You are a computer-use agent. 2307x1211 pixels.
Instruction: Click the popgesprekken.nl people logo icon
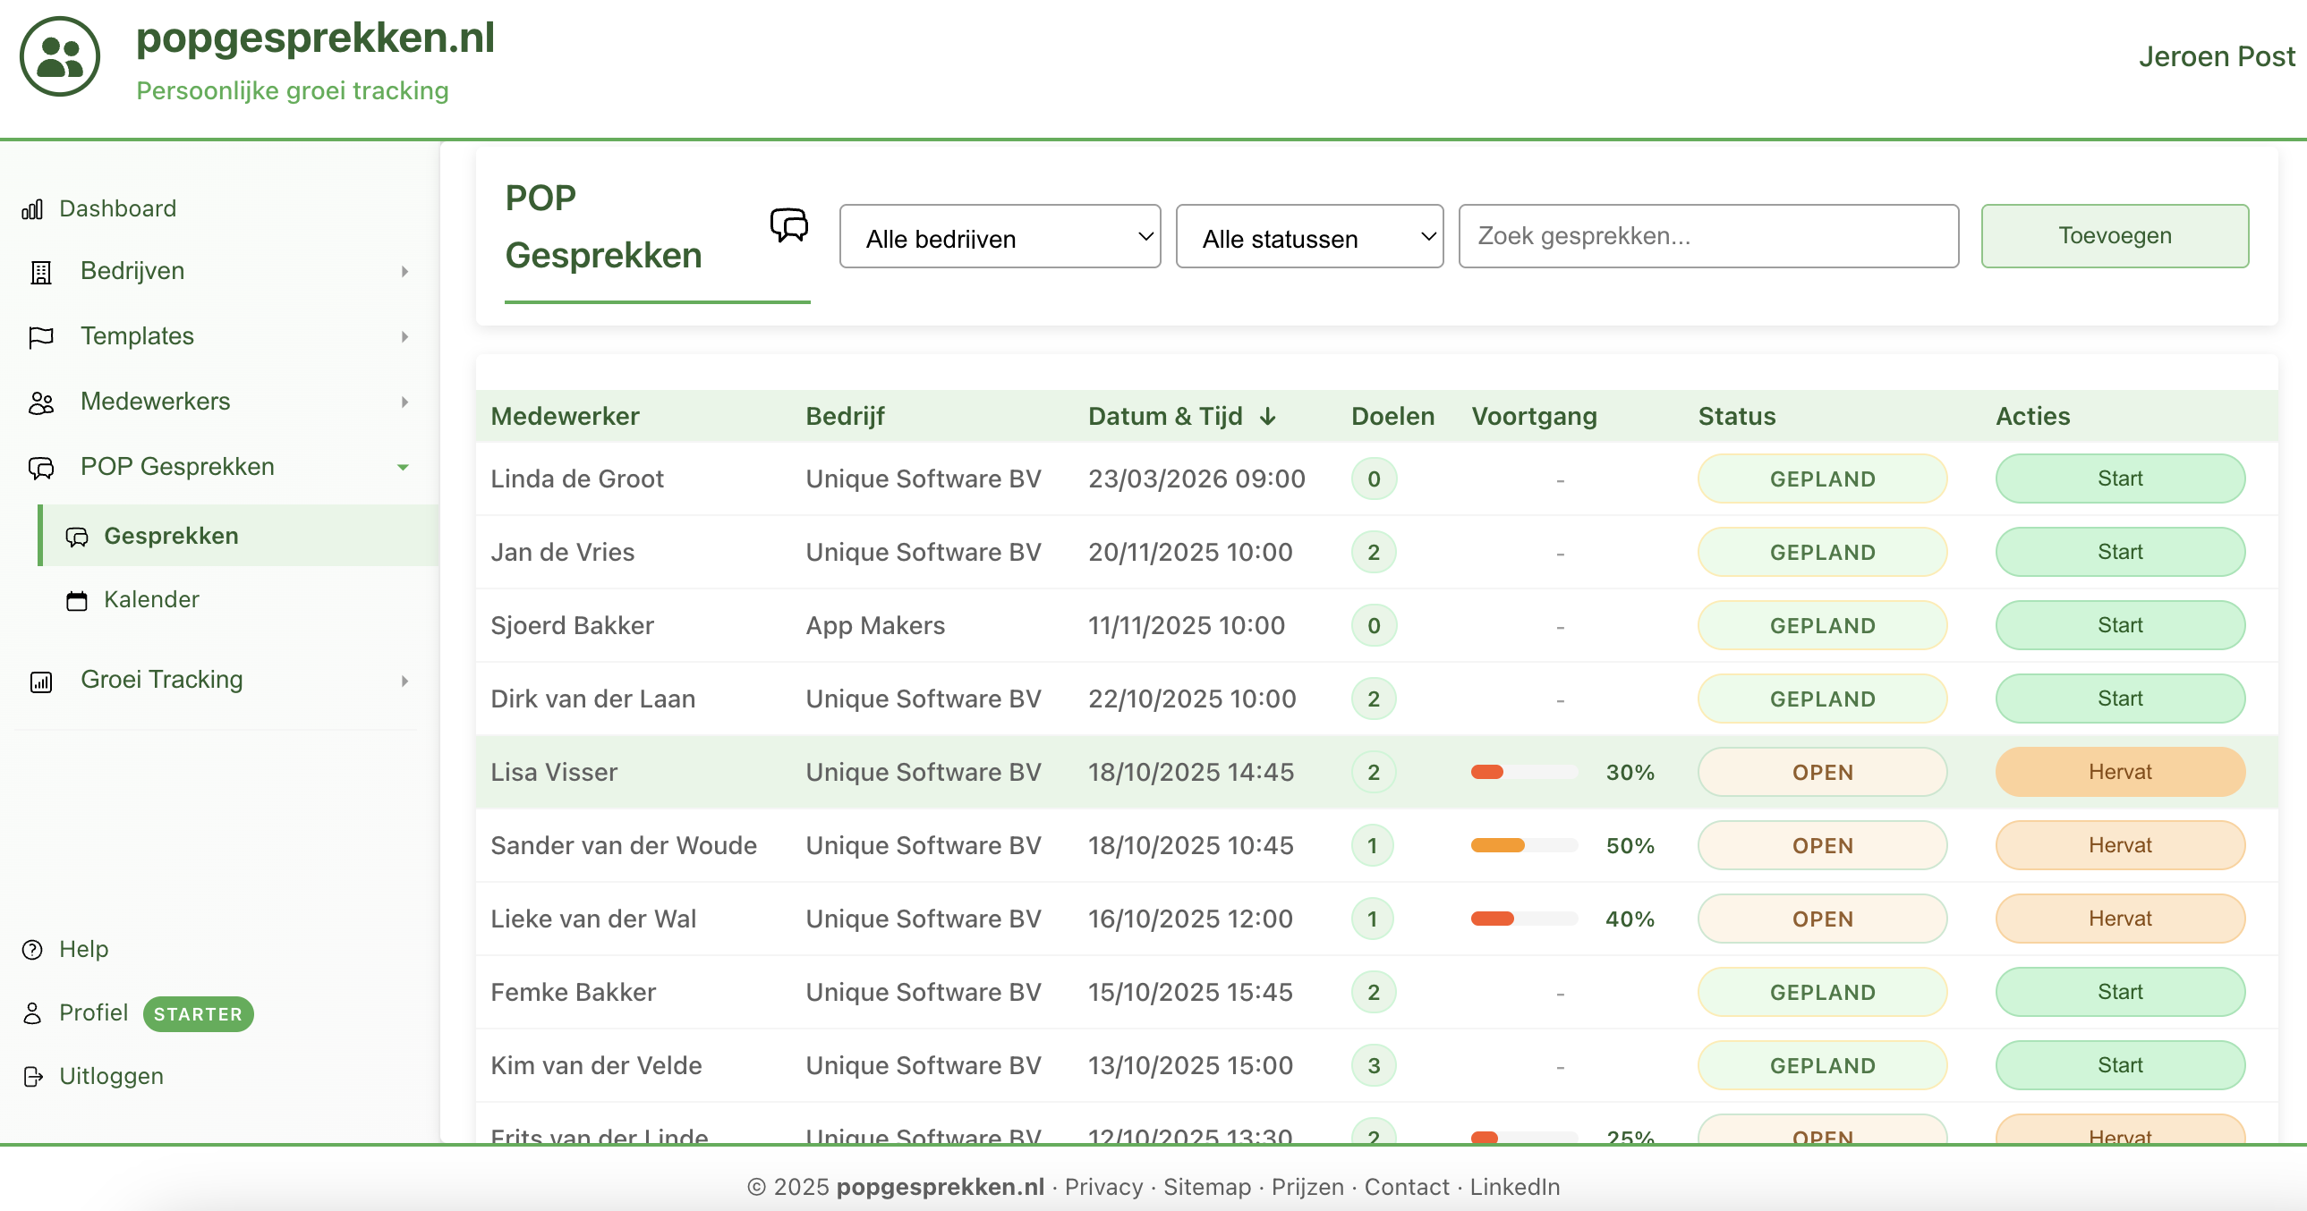tap(59, 56)
